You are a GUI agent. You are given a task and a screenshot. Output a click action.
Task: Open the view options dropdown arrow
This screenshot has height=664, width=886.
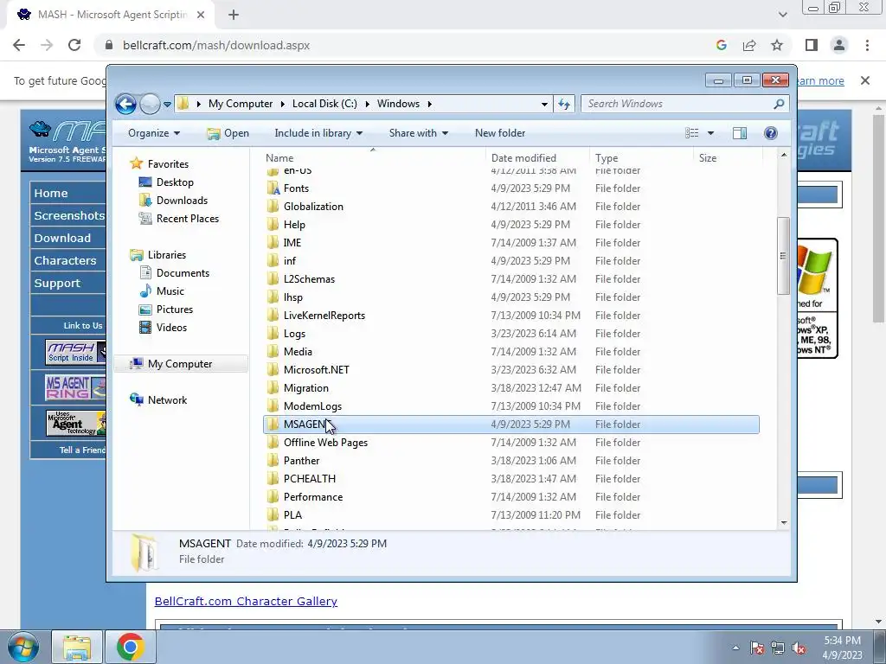coord(711,133)
